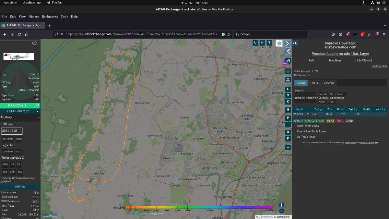Open the Bookmarks menu
Viewport: 389px width, 219px height.
click(x=50, y=17)
